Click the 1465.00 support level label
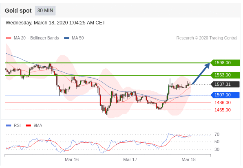This screenshot has height=168, width=243. tap(223, 110)
